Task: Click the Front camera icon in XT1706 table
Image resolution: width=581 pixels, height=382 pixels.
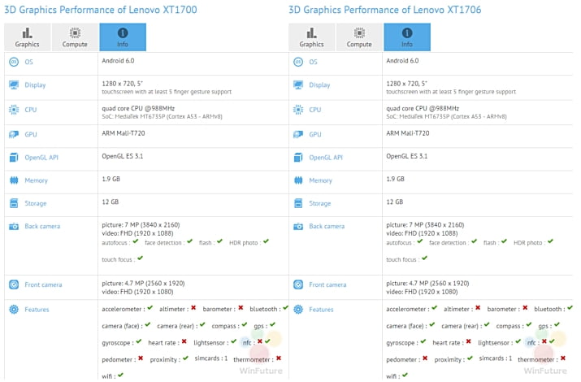Action: coord(298,284)
